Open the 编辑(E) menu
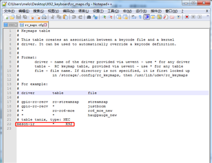The height and width of the screenshot is (163, 212). pyautogui.click(x=24, y=11)
